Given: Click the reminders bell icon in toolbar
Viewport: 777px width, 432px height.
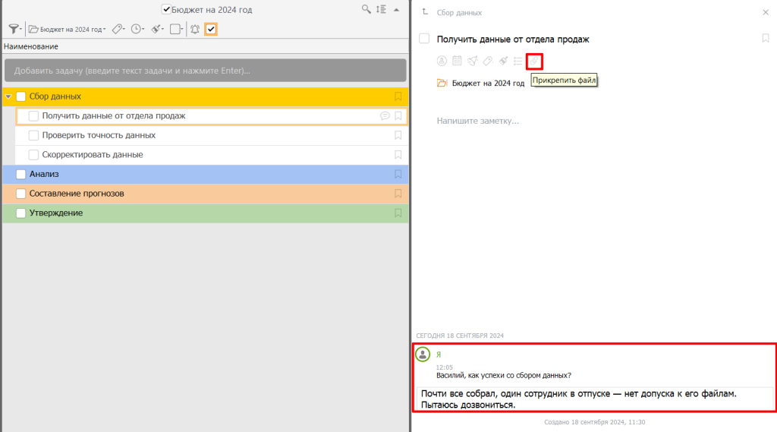Looking at the screenshot, I should coord(194,29).
